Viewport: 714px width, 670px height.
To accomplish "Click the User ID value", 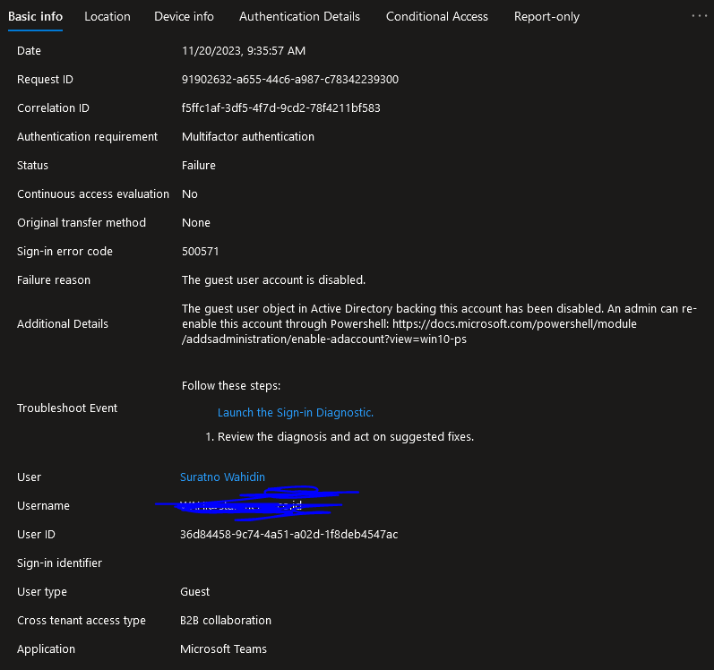I will (289, 535).
